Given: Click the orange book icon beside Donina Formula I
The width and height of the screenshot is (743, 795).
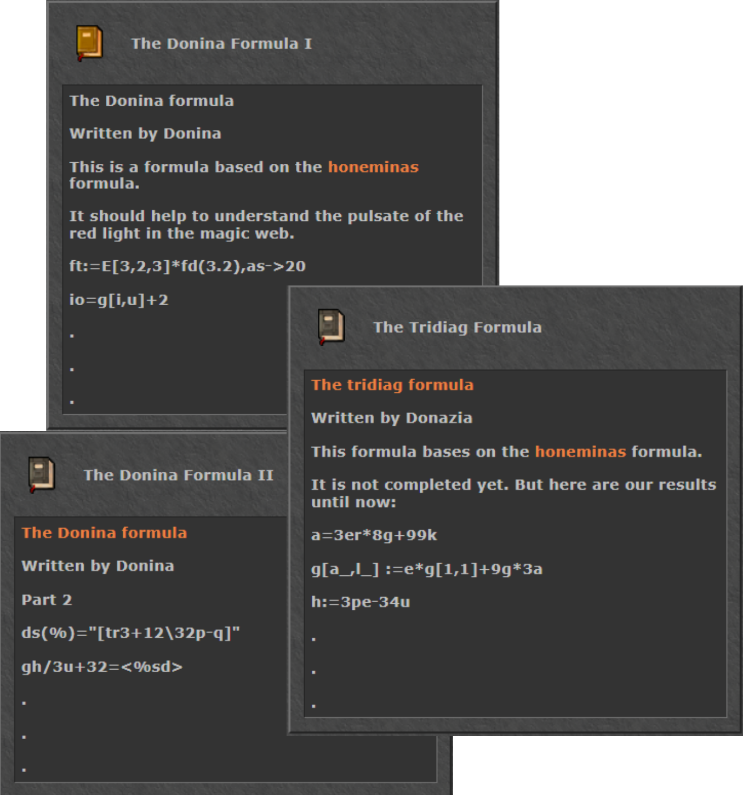Looking at the screenshot, I should point(89,43).
